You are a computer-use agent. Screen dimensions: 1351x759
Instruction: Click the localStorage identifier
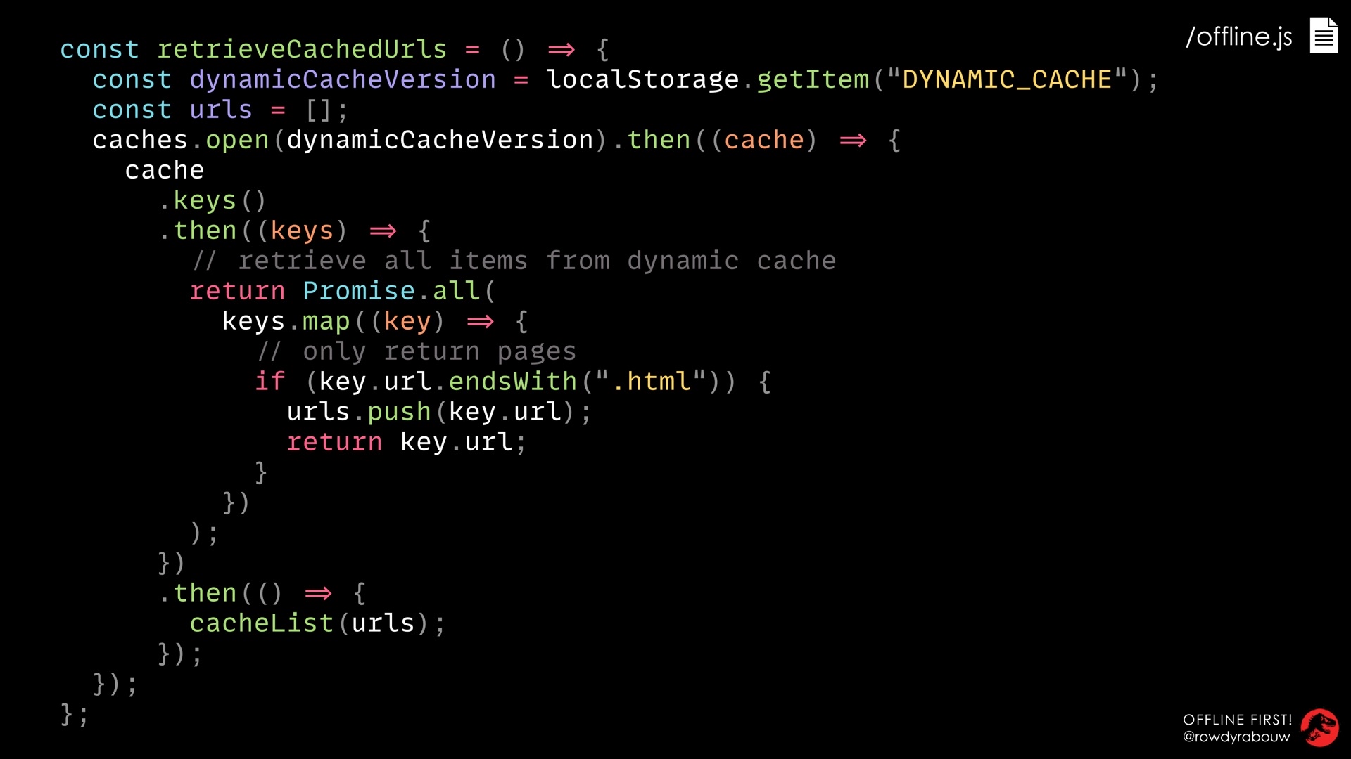(642, 80)
